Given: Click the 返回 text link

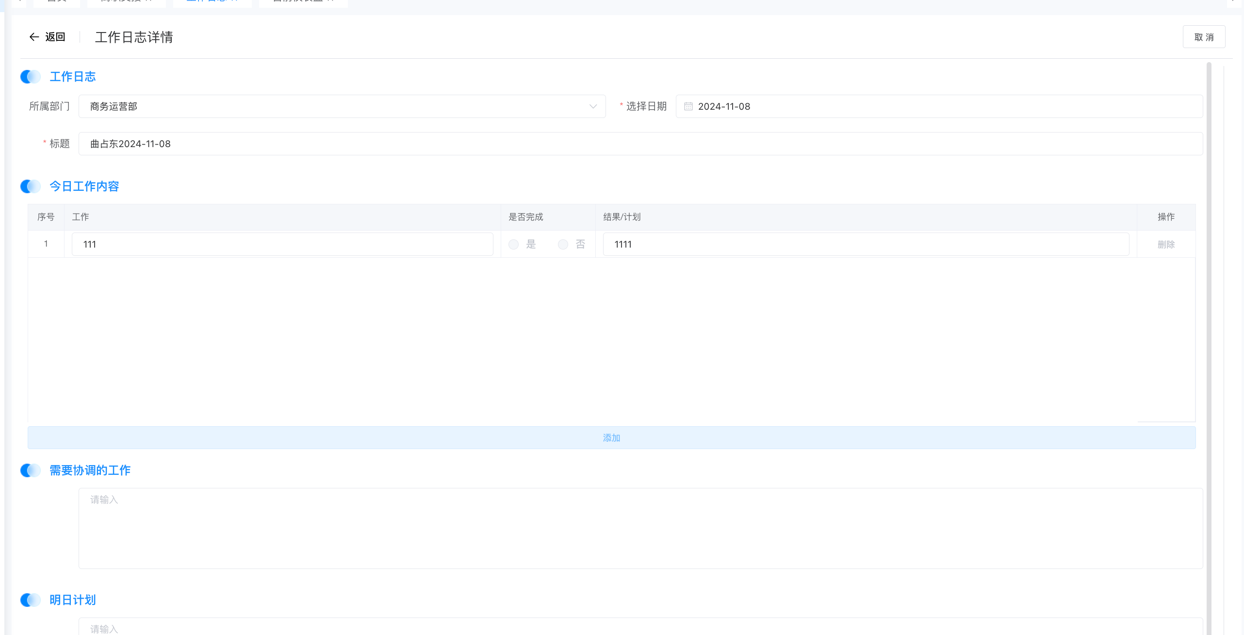Looking at the screenshot, I should tap(55, 37).
